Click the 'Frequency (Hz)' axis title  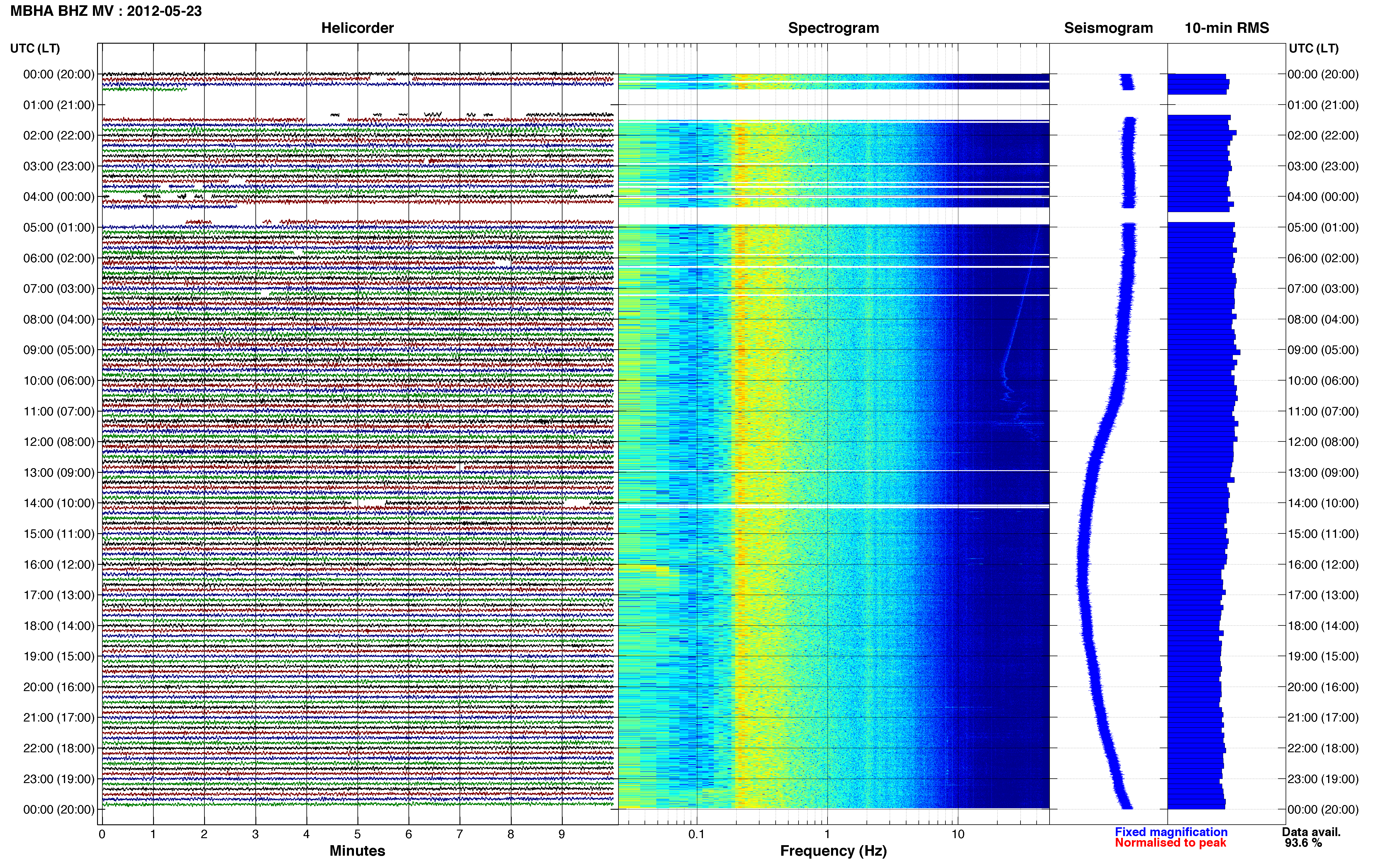point(833,851)
